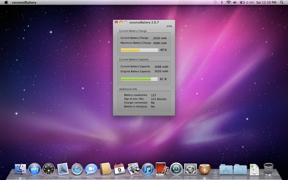Click the 5020 mAh original capacity value

pos(161,71)
